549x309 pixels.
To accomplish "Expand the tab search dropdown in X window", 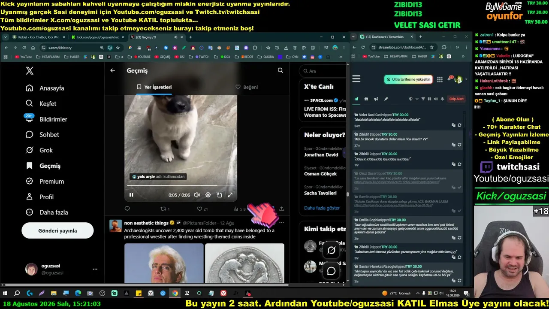I will [x=5, y=37].
